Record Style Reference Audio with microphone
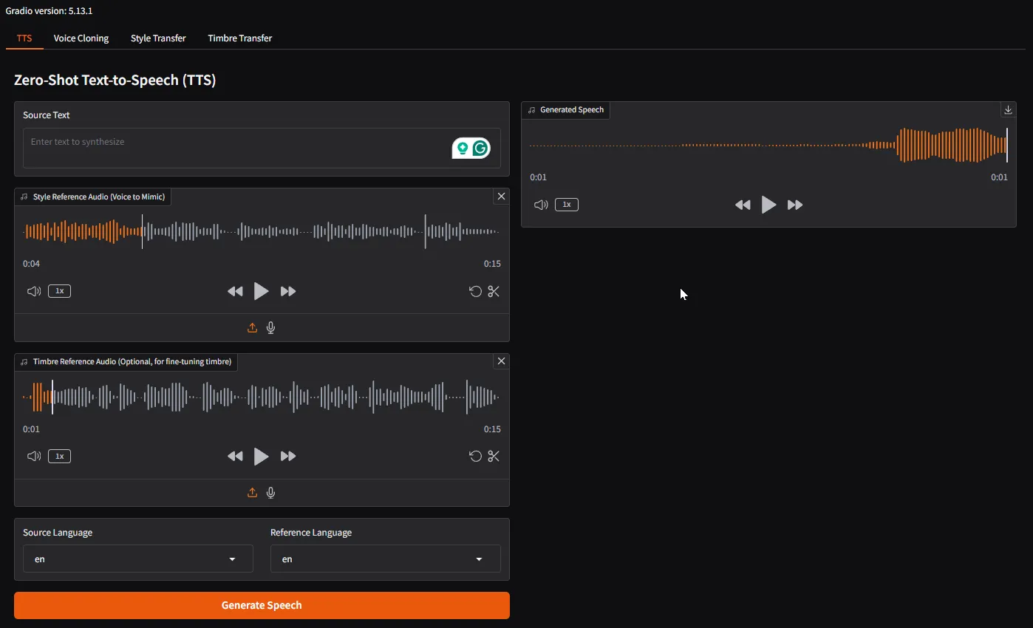This screenshot has height=628, width=1033. click(x=271, y=328)
